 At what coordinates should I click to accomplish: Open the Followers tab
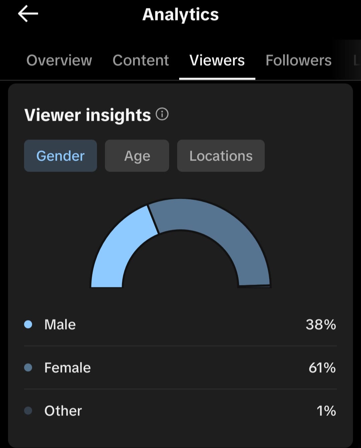click(x=298, y=60)
